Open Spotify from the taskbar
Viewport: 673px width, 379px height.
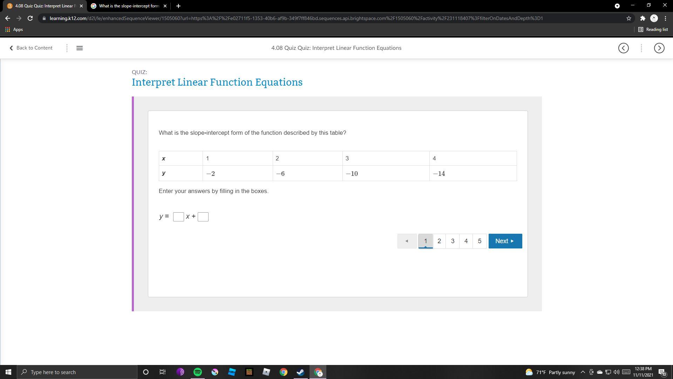click(x=198, y=372)
